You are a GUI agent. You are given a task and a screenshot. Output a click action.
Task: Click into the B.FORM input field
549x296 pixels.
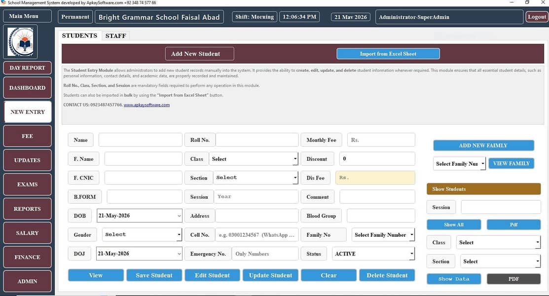point(144,196)
